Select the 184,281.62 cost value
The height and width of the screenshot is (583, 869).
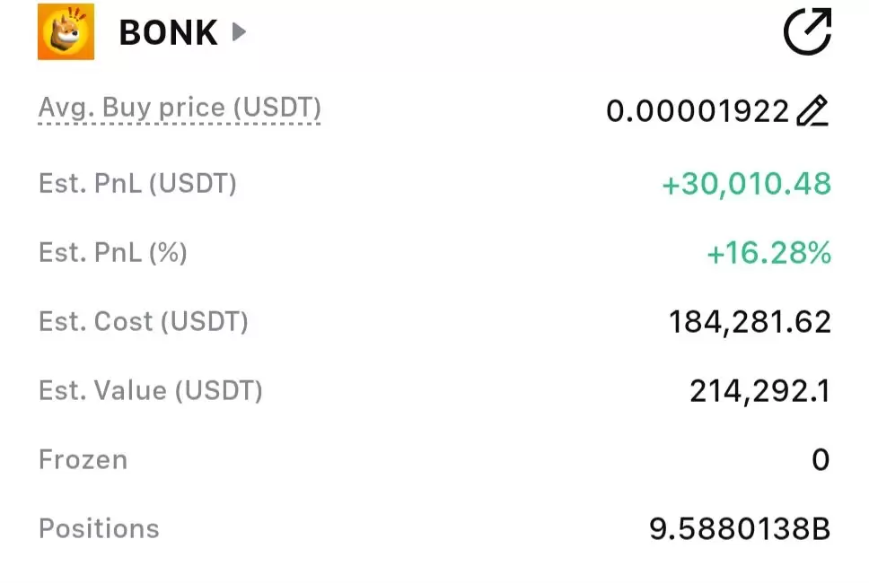(750, 322)
